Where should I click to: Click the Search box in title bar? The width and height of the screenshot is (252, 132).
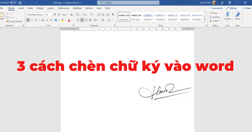tap(128, 3)
